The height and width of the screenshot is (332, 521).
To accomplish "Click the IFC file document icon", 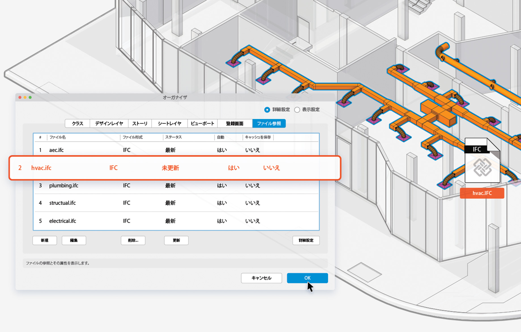I will pos(482,160).
